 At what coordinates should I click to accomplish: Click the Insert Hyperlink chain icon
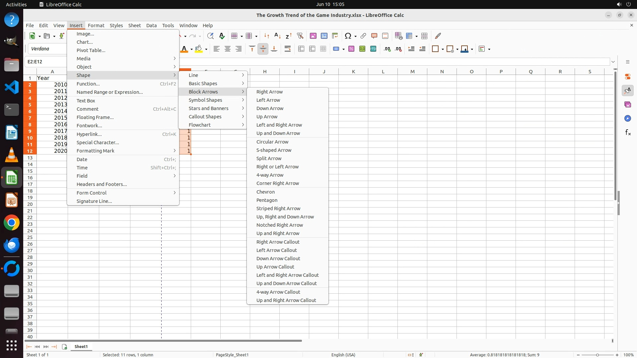point(363,36)
